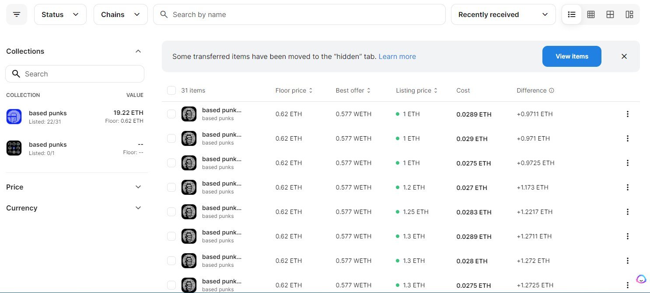Open the Status dropdown
This screenshot has width=650, height=293.
(60, 14)
